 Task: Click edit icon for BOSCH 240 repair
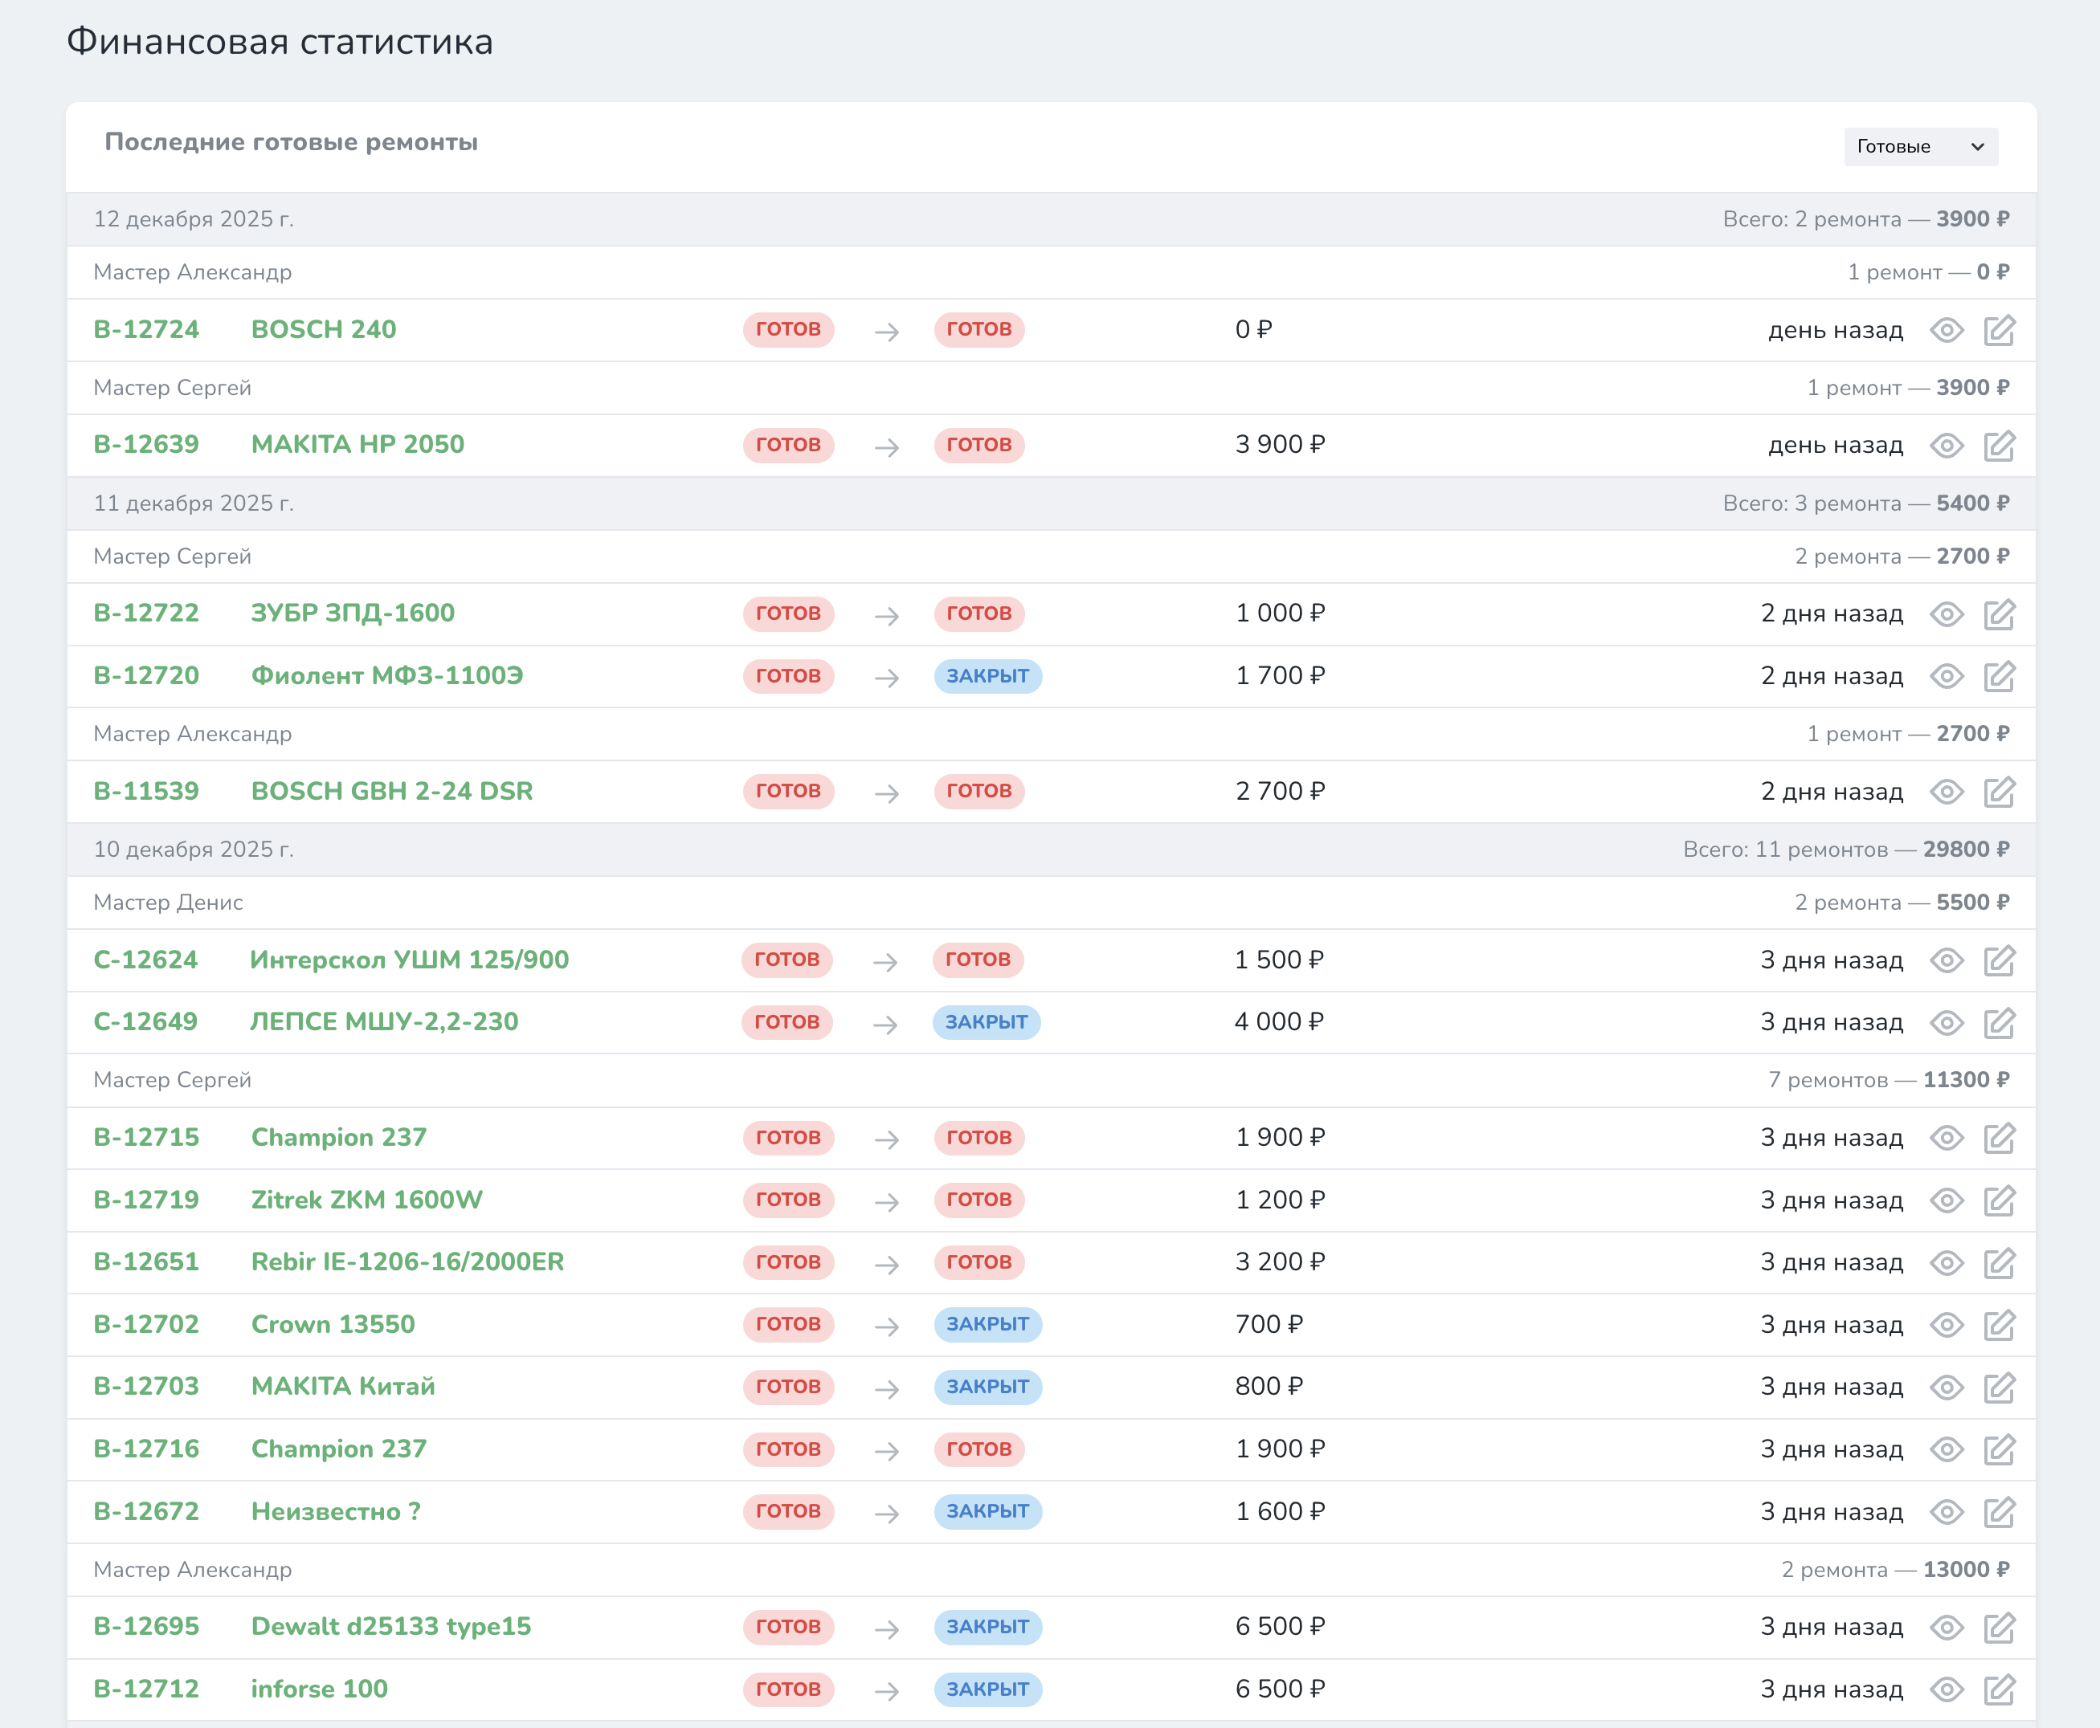coord(1999,331)
